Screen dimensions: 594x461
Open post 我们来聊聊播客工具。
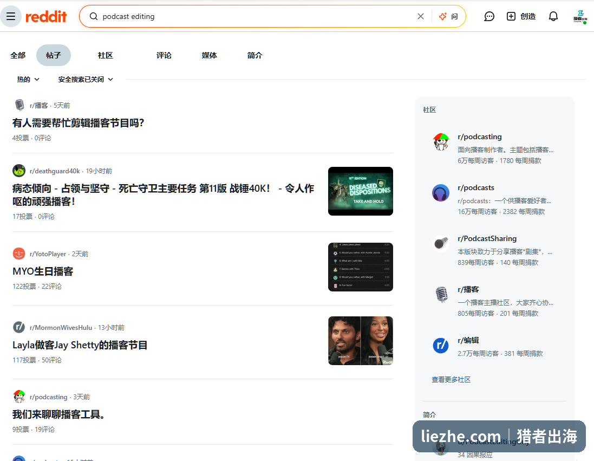tap(58, 414)
